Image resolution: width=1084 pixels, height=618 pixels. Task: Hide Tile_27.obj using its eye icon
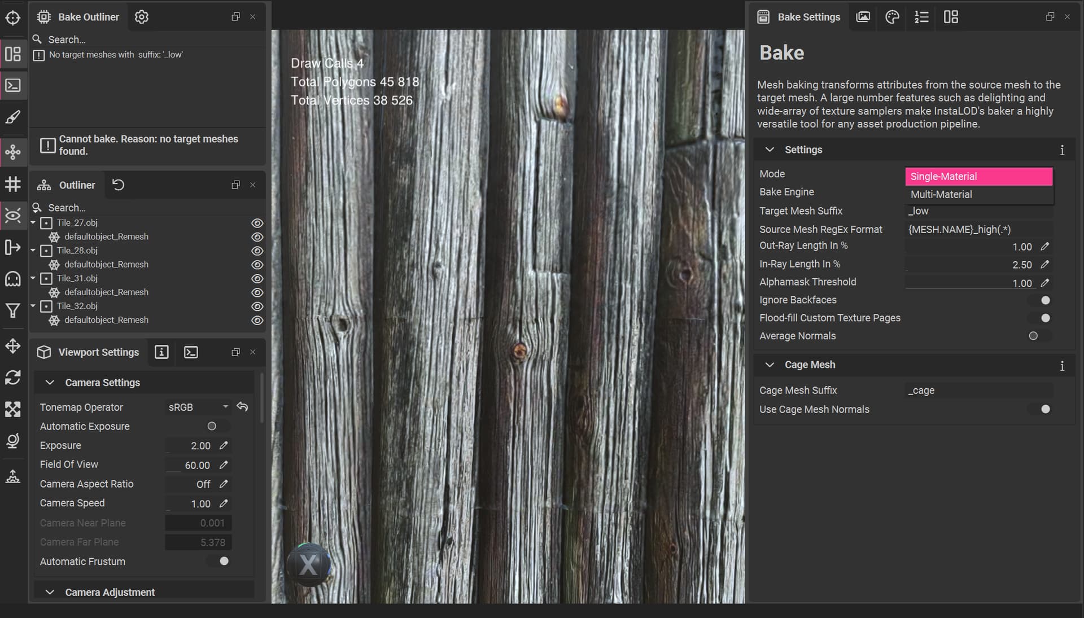[257, 223]
